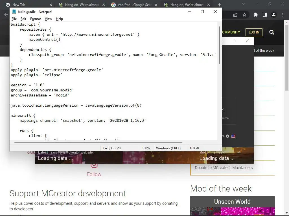Click the settings gear icon in MCreator window
The image size is (289, 216).
[x=227, y=136]
